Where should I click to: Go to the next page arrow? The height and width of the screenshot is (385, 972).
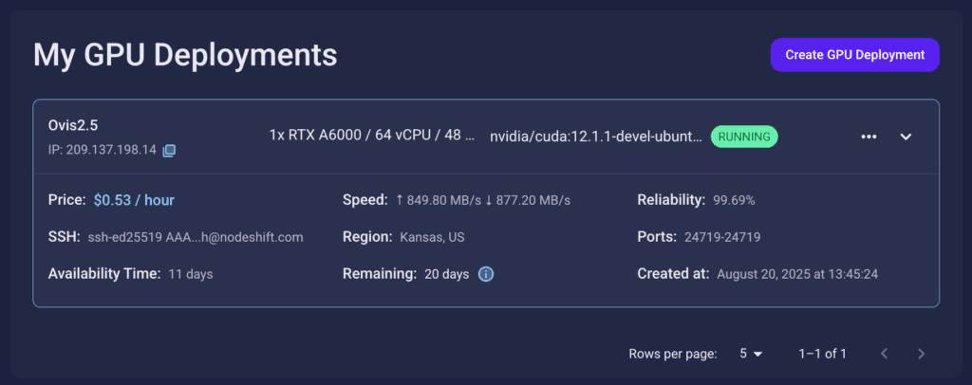click(921, 354)
